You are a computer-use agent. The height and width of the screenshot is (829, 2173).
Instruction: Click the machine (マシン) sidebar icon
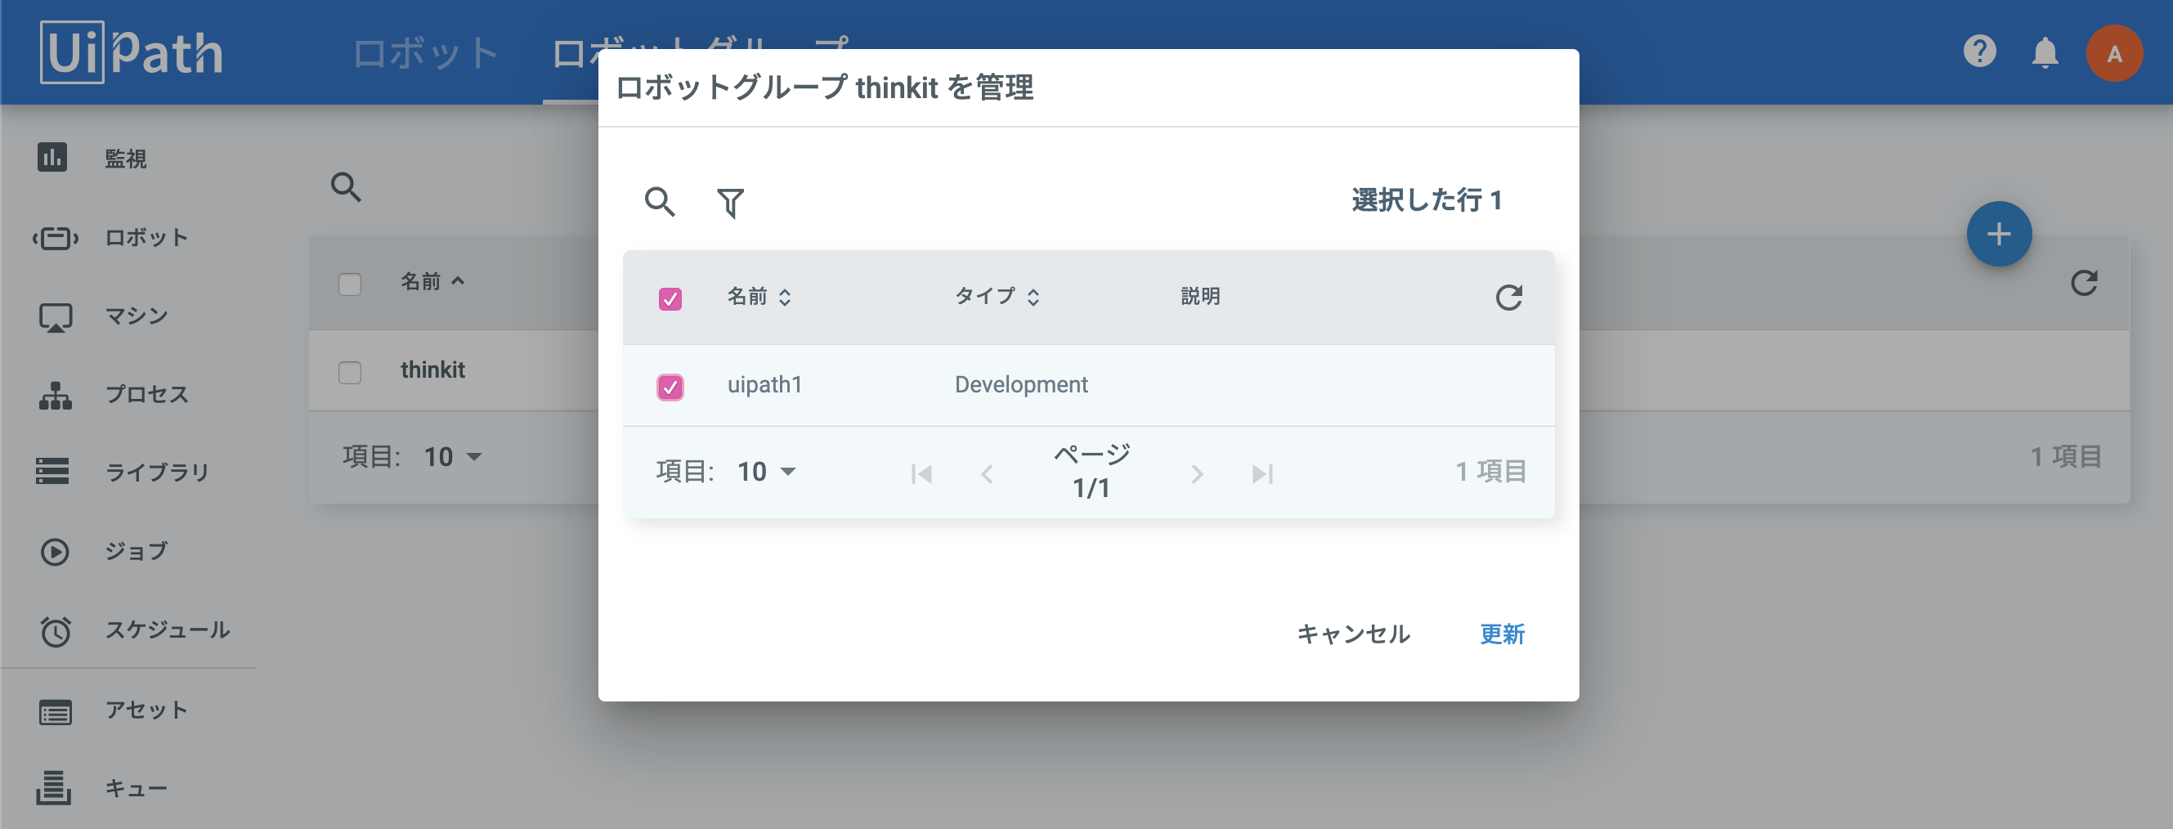56,318
